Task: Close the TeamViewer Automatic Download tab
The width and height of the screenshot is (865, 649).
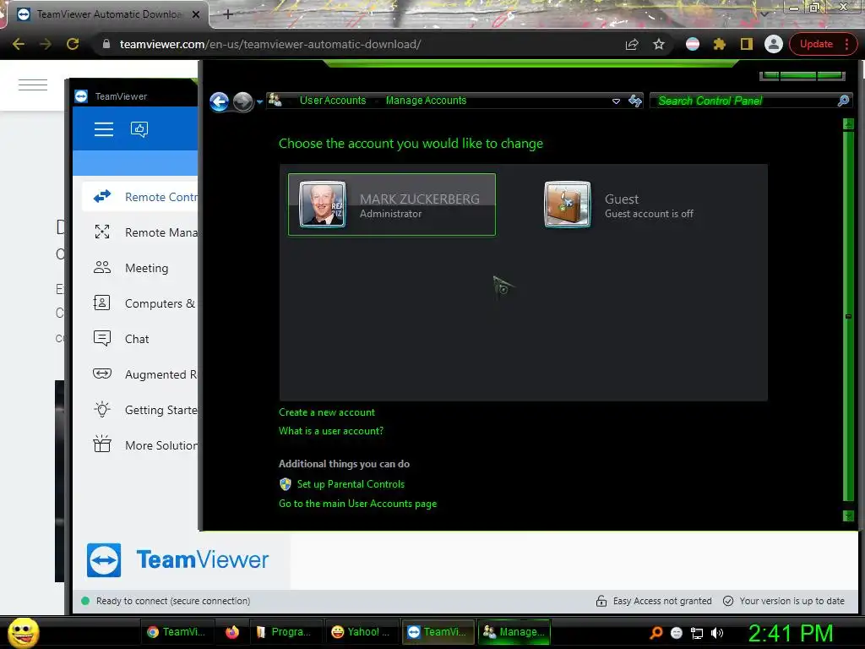Action: coord(196,14)
